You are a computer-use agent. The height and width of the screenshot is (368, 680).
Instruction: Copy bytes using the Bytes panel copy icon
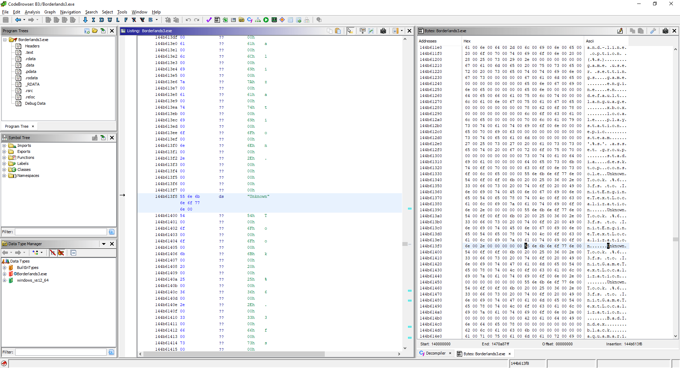(x=632, y=31)
